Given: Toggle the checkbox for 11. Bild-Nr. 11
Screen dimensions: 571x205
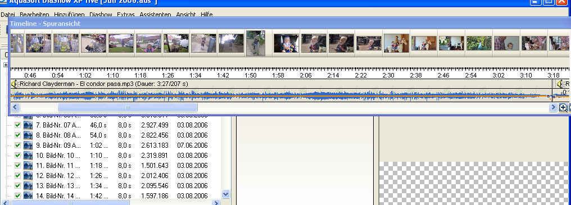Looking at the screenshot, I should pos(17,166).
